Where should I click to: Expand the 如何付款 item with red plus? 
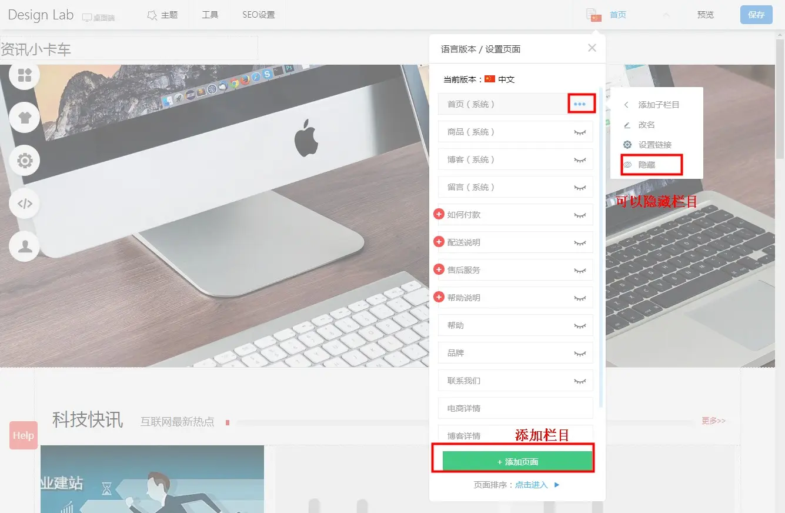click(x=439, y=214)
